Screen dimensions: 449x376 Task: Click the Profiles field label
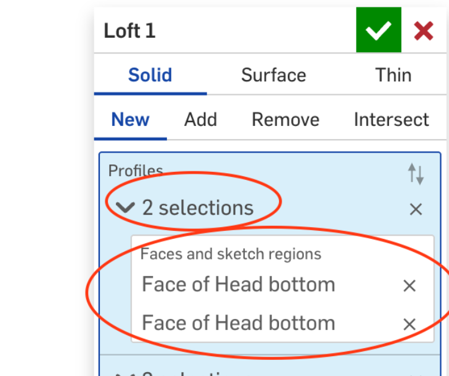coord(135,170)
